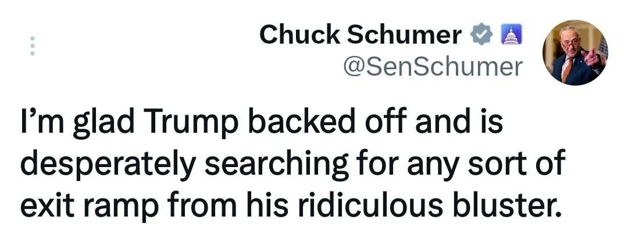Screen dimensions: 628x241
Task: Click the blue verified checkmark badge
Action: [x=480, y=36]
